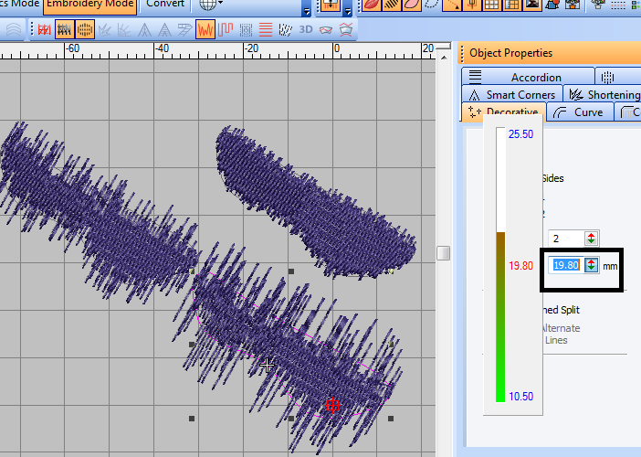Click the 19.80 mm input field
Viewport: 641px width, 457px height.
pyautogui.click(x=566, y=264)
